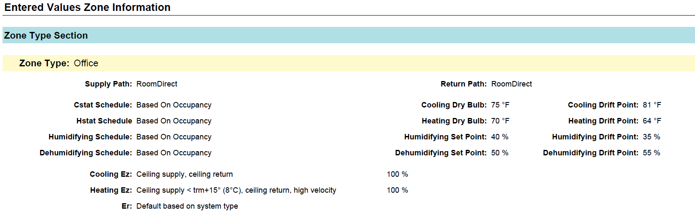This screenshot has width=695, height=220.
Task: Click the Supply Path RoomDirect value
Action: [x=156, y=84]
